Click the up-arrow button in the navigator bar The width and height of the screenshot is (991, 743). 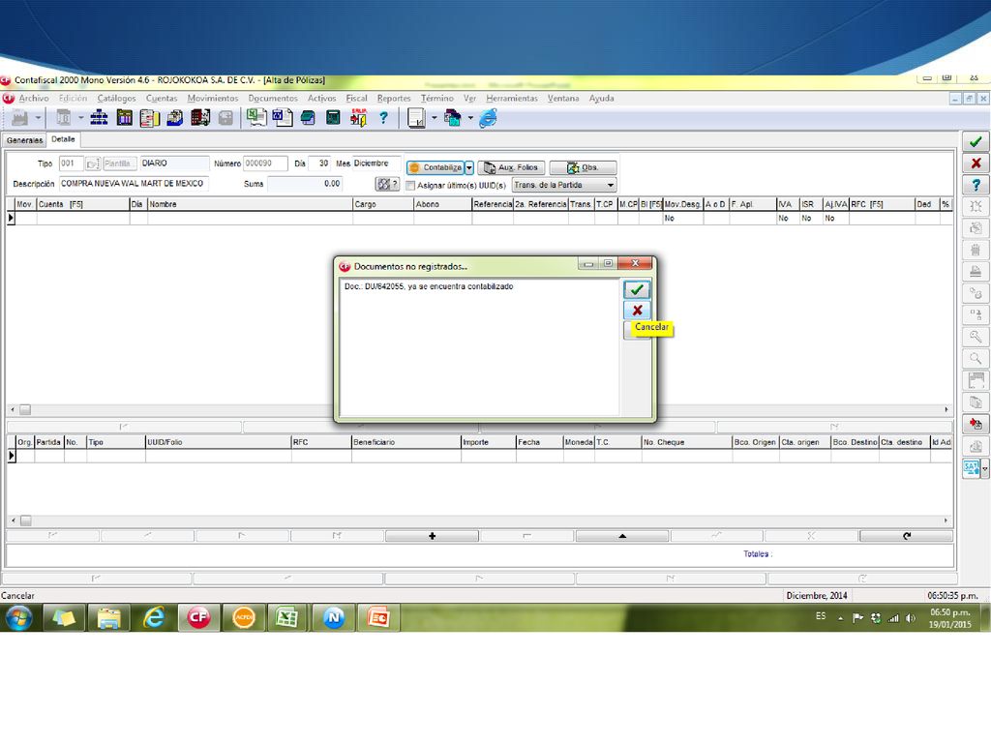tap(622, 536)
